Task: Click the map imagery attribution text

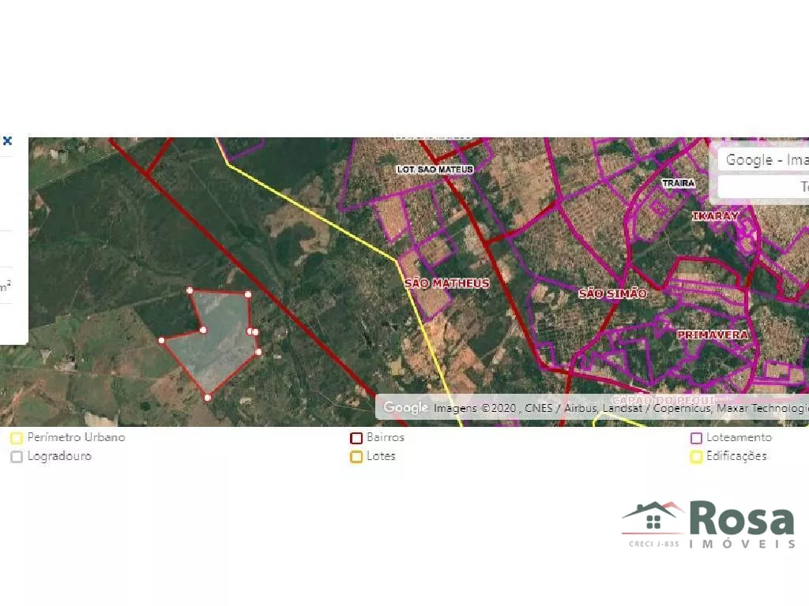Action: (621, 408)
